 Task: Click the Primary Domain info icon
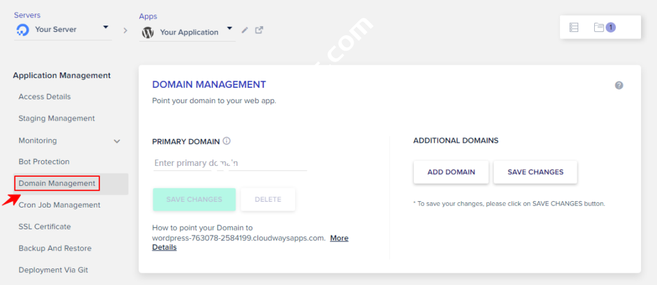pos(226,141)
